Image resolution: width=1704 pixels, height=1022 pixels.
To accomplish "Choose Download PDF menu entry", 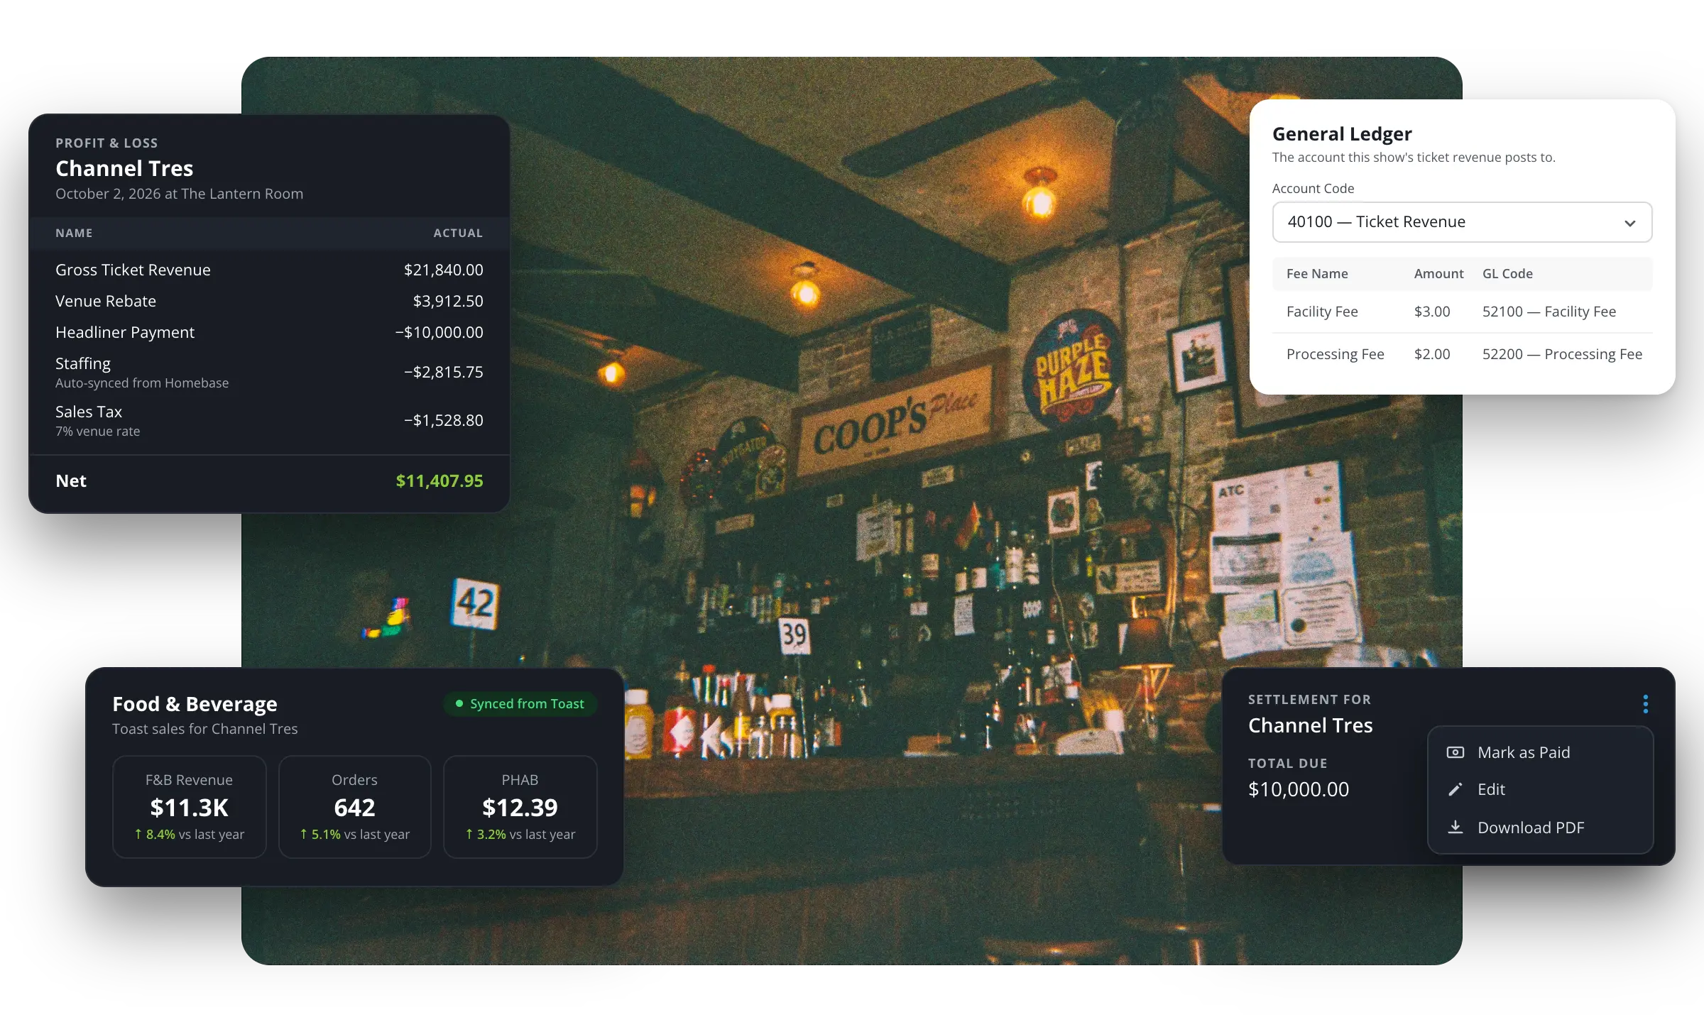I will pos(1540,828).
